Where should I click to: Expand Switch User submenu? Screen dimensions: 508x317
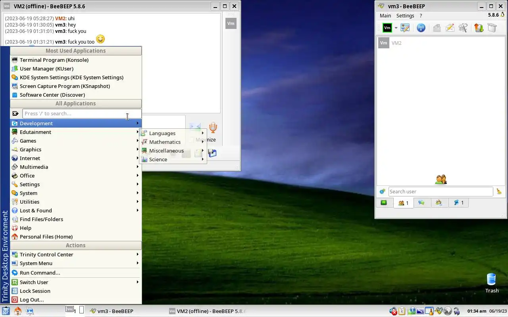point(76,282)
